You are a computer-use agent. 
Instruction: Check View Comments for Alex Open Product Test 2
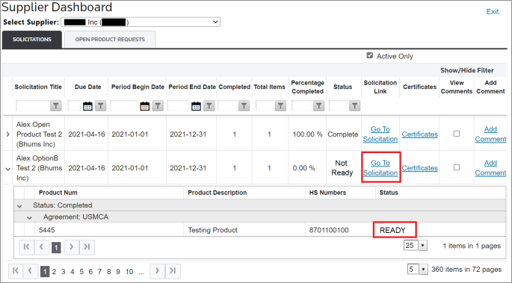pyautogui.click(x=457, y=134)
